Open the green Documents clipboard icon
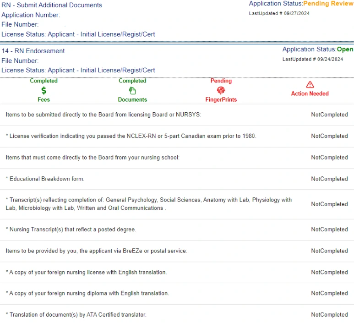354x323 pixels. click(132, 91)
